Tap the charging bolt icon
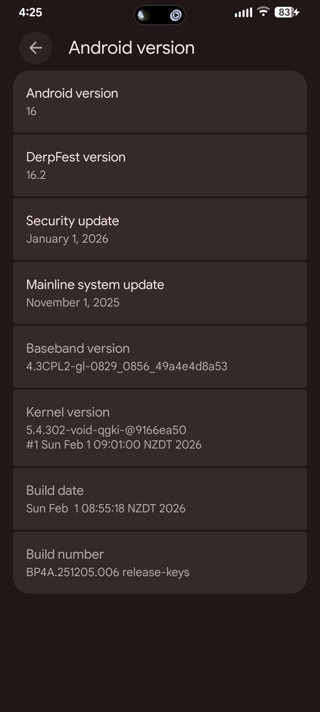 coord(296,12)
